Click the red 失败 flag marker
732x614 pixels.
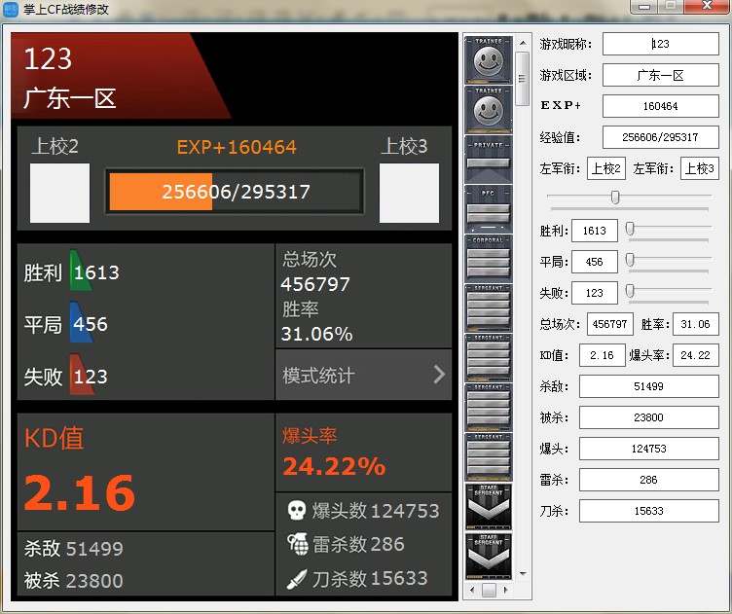82,375
